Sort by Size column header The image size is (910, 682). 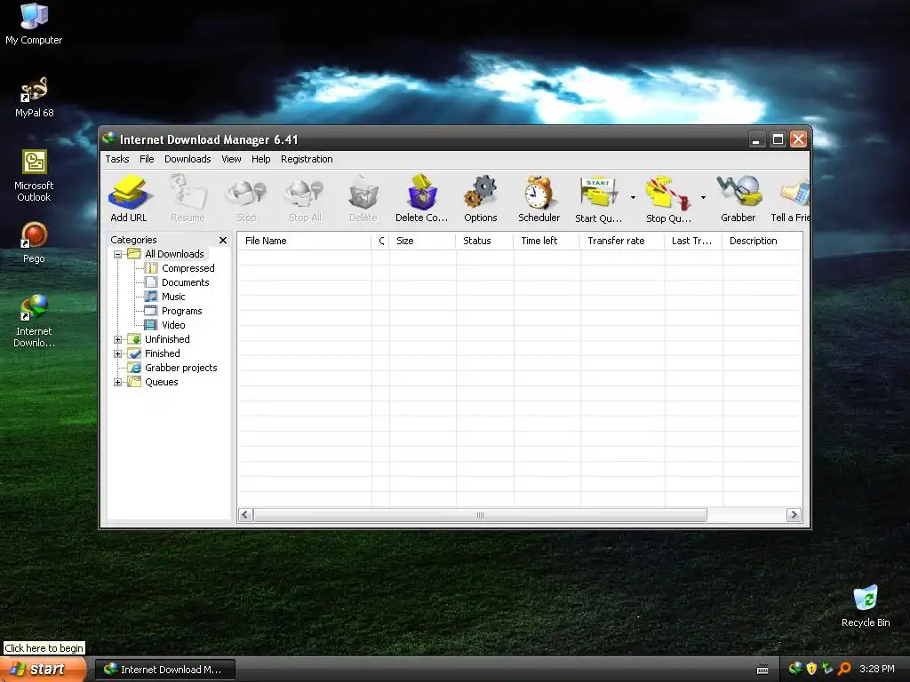(x=422, y=241)
